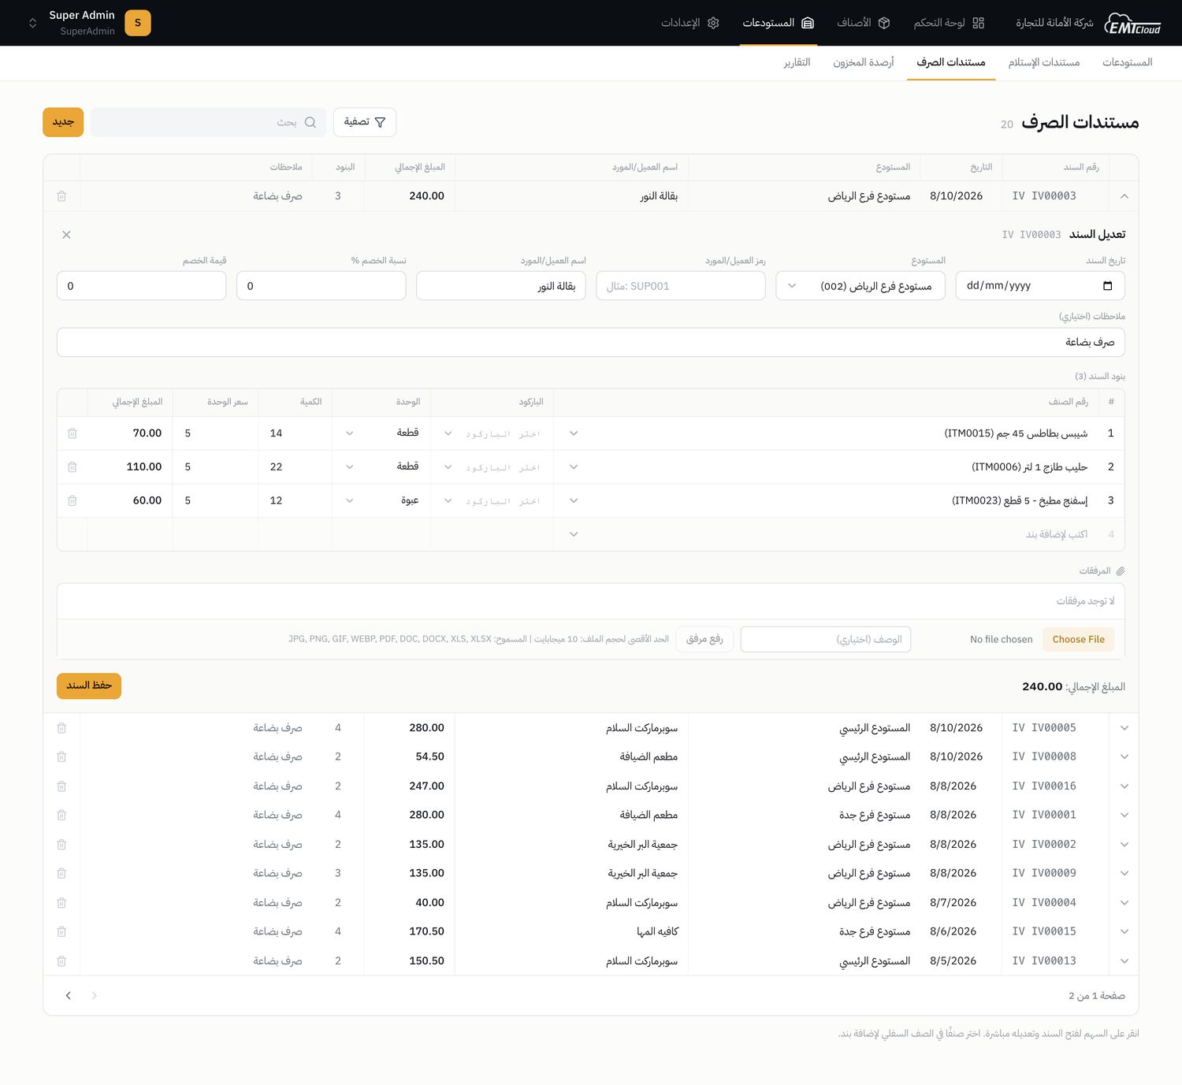
Task: Remove line item ITM0015 with its trash icon
Action: pyautogui.click(x=72, y=433)
